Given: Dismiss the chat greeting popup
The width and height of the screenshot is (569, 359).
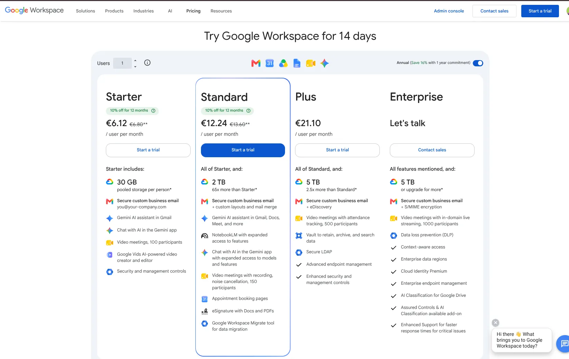Looking at the screenshot, I should [x=496, y=323].
